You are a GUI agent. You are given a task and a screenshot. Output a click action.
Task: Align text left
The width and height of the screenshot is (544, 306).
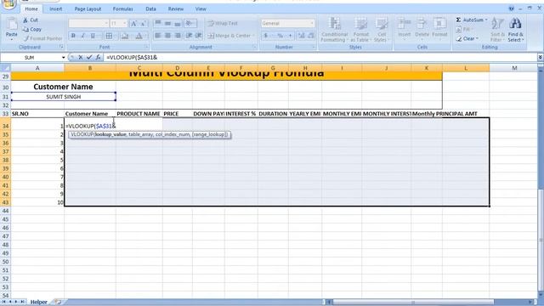click(158, 36)
